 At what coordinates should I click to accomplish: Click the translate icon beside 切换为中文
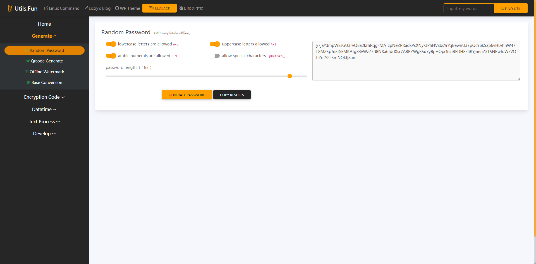tap(181, 8)
